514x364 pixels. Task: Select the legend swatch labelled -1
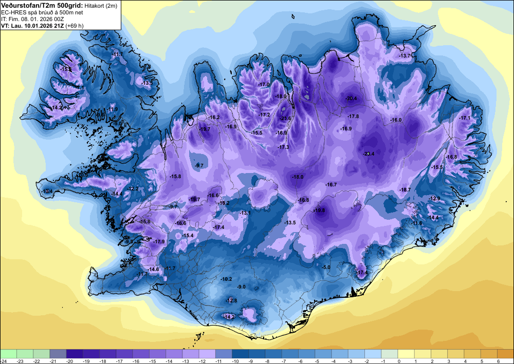point(390,354)
